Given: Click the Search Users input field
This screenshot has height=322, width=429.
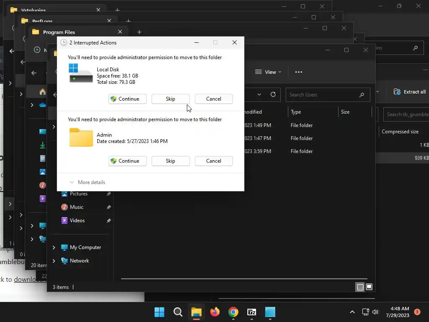Looking at the screenshot, I should pyautogui.click(x=328, y=95).
